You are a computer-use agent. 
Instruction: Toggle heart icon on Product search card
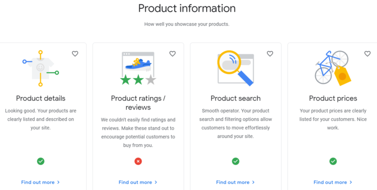click(270, 54)
